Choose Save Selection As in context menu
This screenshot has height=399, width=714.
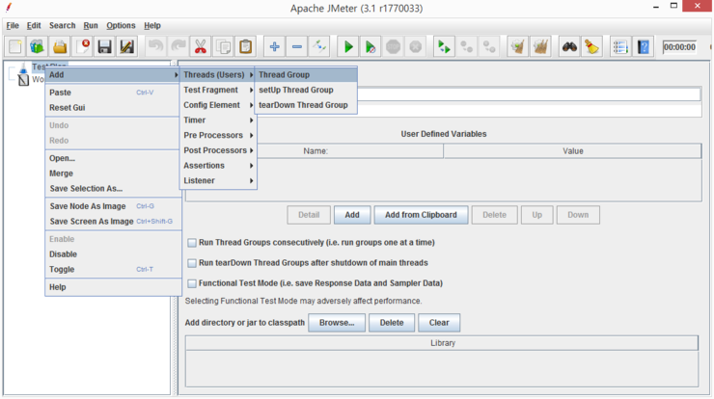[113, 188]
